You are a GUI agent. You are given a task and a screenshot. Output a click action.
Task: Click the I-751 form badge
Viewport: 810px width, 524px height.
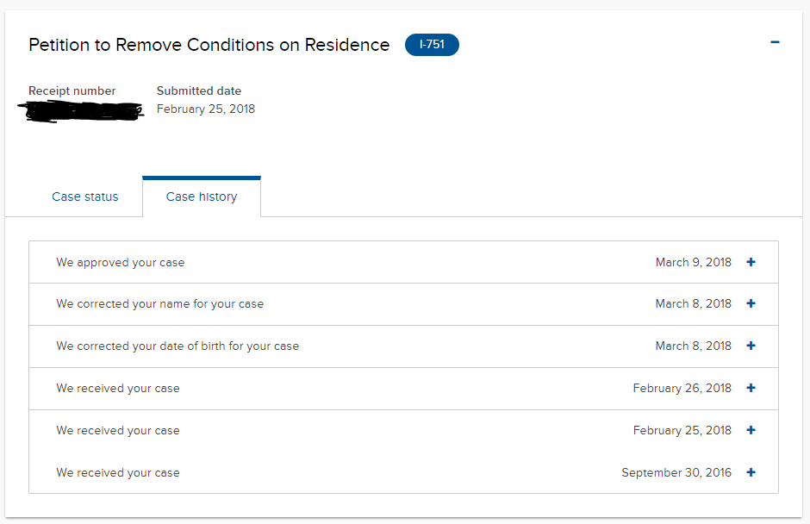[432, 45]
